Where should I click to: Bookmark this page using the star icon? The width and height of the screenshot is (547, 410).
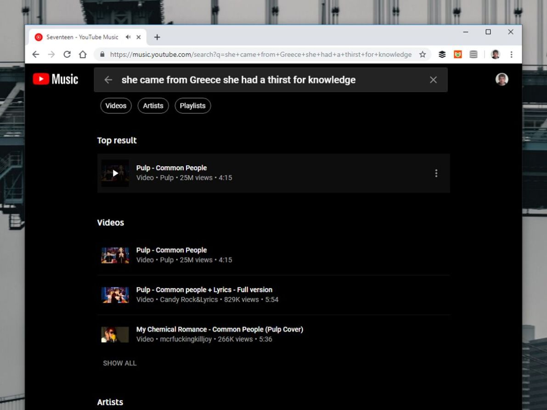[x=422, y=54]
